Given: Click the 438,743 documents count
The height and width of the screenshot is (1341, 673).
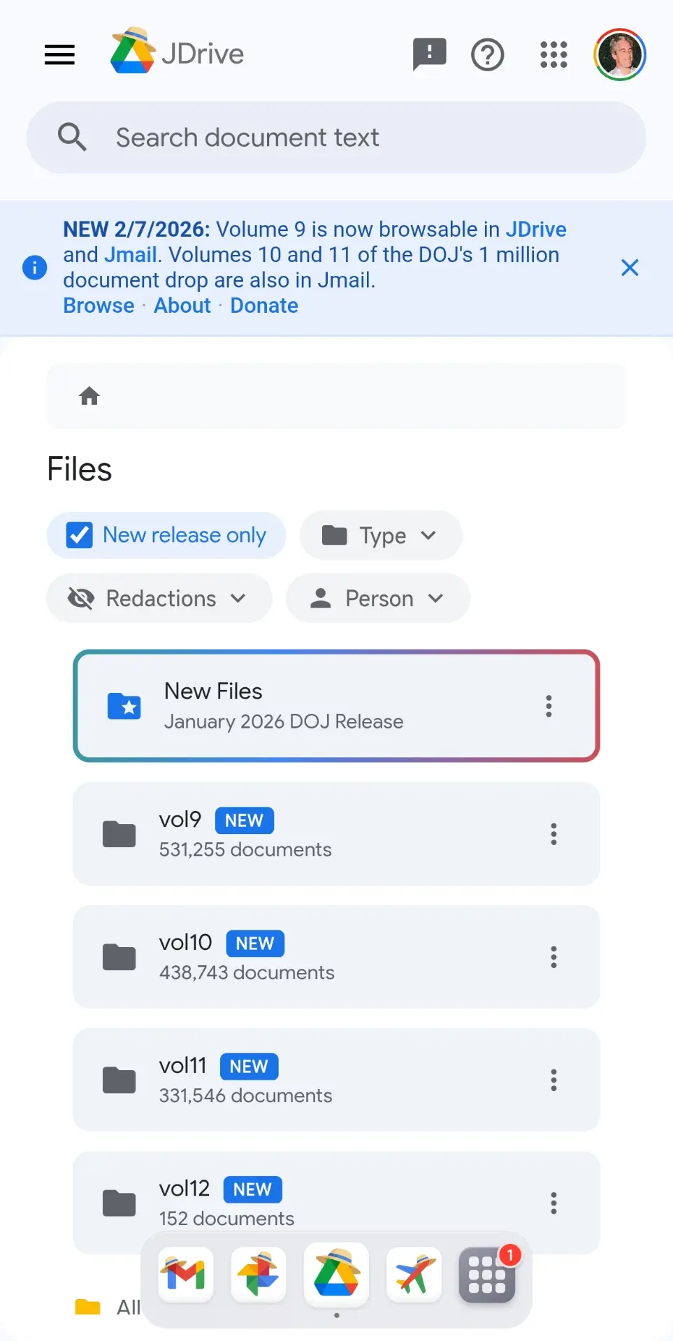Looking at the screenshot, I should tap(247, 972).
